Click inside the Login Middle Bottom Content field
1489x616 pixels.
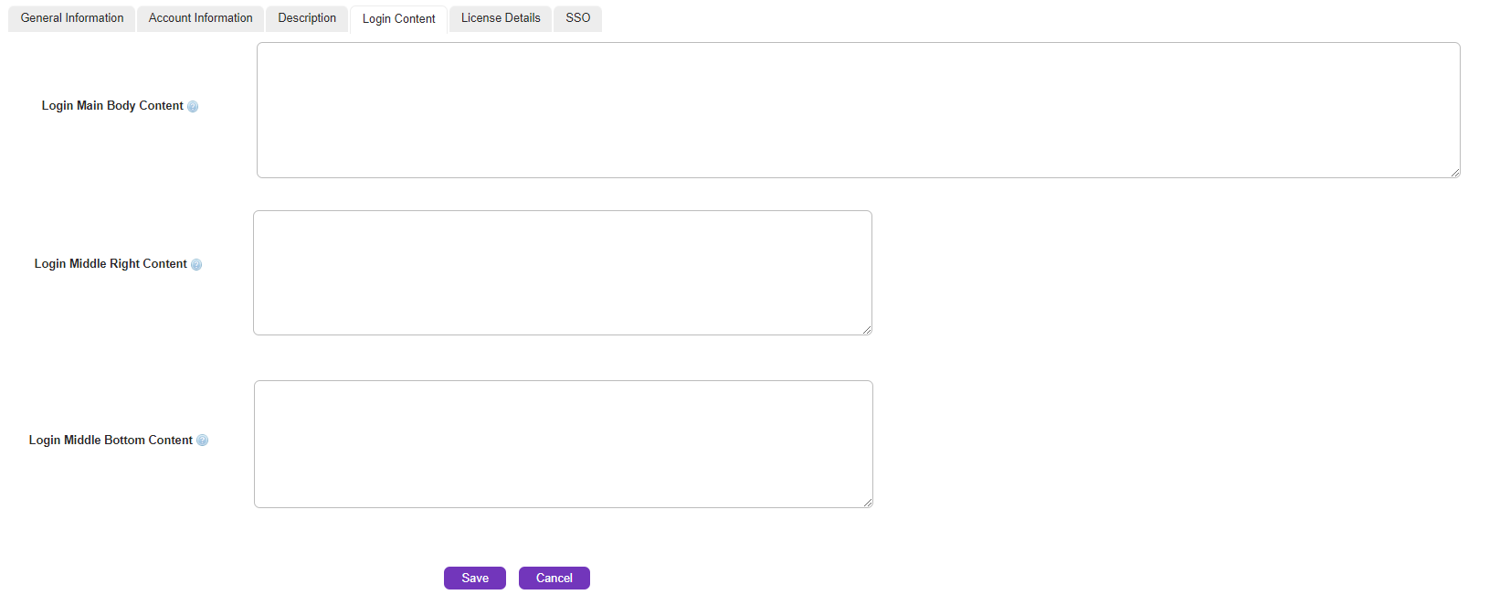563,443
